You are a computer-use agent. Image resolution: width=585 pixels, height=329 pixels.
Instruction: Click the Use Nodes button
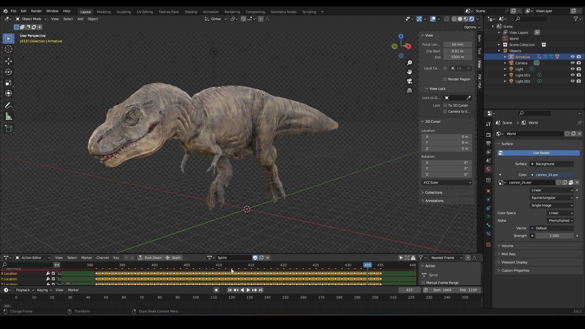538,153
